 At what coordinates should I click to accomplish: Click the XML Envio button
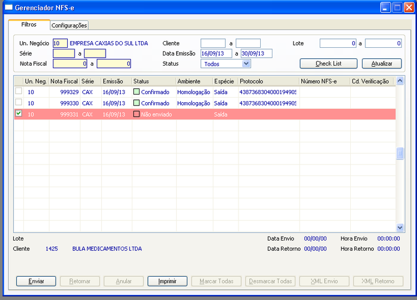324,281
